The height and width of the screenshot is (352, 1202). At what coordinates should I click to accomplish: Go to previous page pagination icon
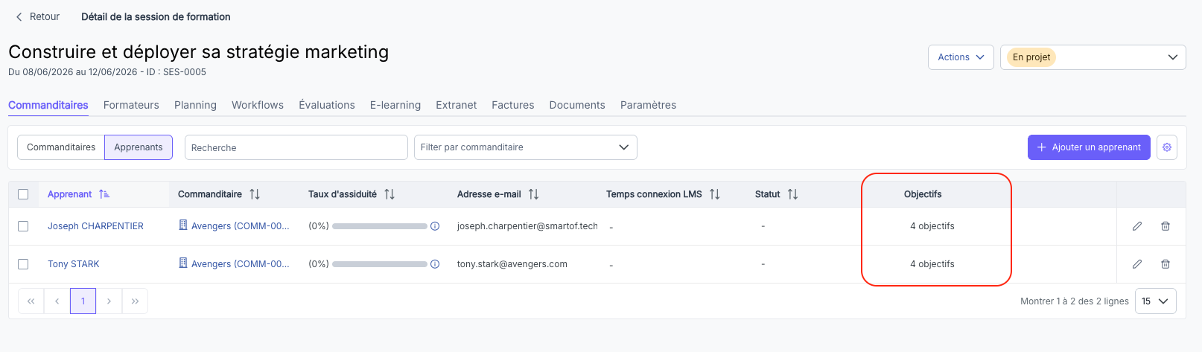click(x=57, y=301)
